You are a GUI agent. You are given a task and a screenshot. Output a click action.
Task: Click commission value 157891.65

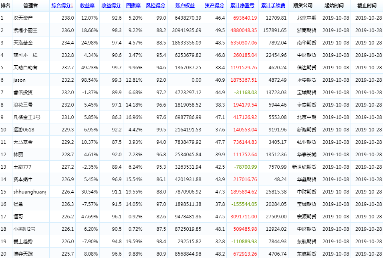[275, 30]
